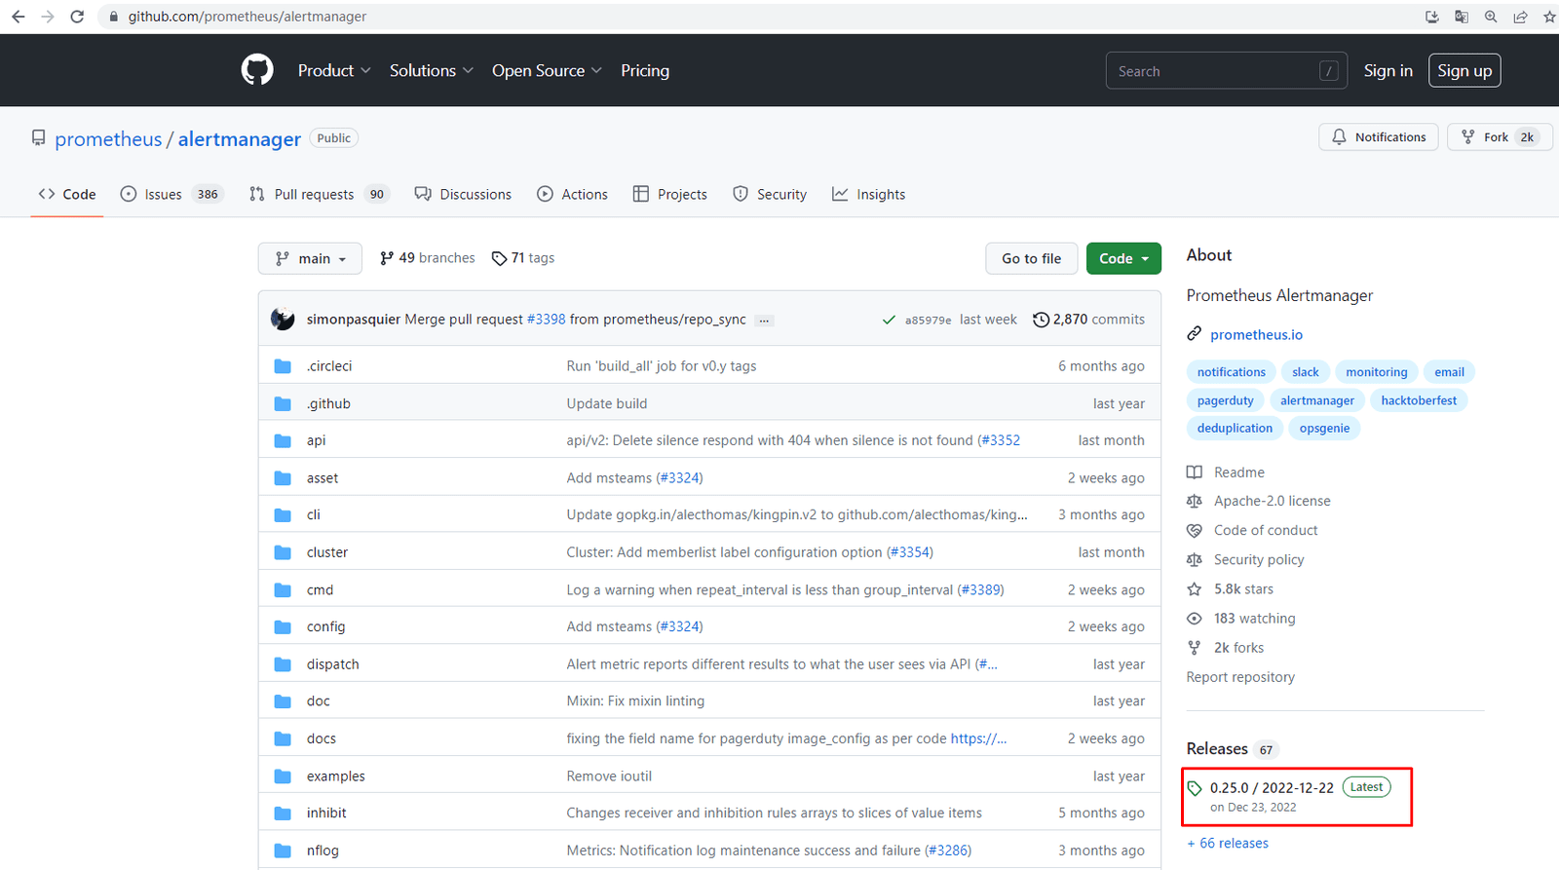Click the share page icon in address bar

click(x=1520, y=17)
